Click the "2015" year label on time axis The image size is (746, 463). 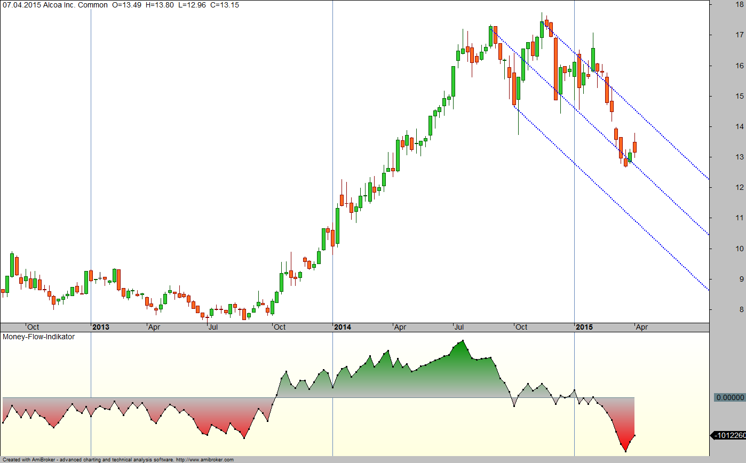pos(584,327)
